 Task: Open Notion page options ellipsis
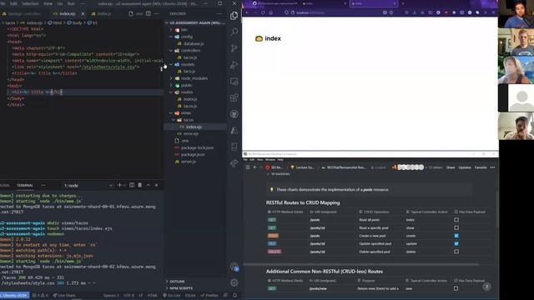pyautogui.click(x=492, y=167)
